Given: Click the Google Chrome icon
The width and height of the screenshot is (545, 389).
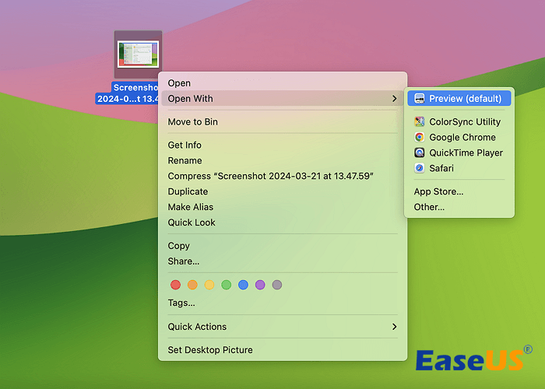Looking at the screenshot, I should coord(420,137).
